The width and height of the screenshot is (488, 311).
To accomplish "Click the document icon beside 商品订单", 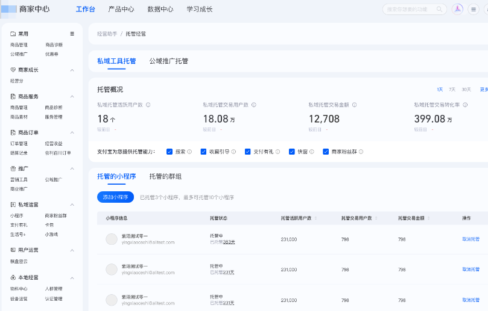I will tap(13, 132).
